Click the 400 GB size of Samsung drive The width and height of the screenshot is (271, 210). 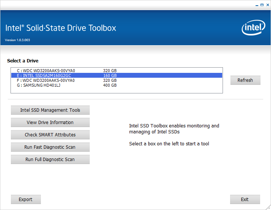(110, 85)
